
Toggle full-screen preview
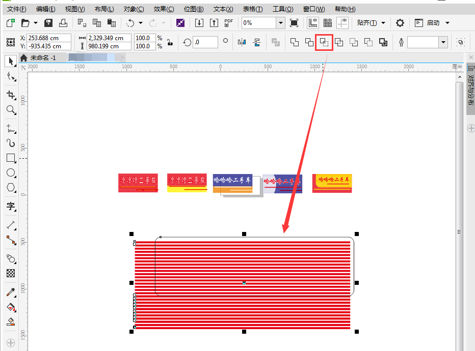(294, 23)
